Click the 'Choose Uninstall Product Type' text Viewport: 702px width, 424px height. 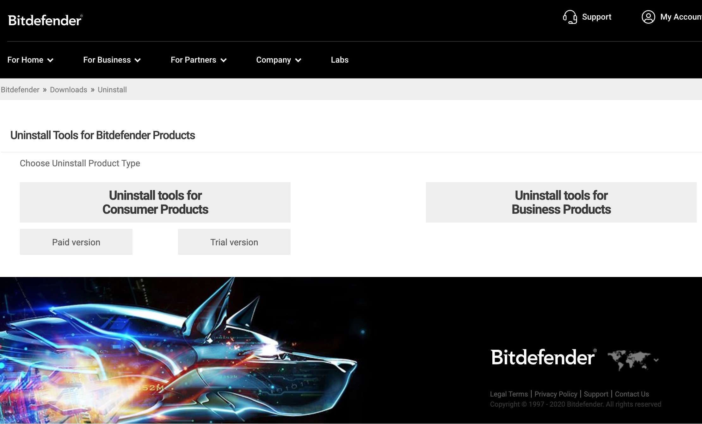(80, 163)
